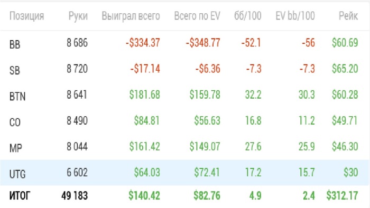Select the MP position row
370x208 pixels.
(185, 147)
